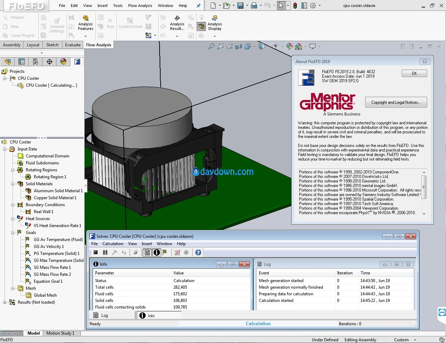The height and width of the screenshot is (343, 446).
Task: Toggle Hide/Show Items eye icon in viewport
Action: [x=275, y=46]
